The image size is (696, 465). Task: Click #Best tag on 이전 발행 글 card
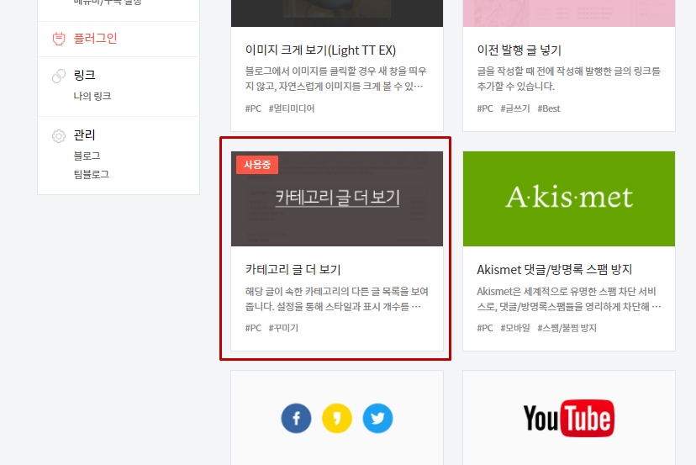pos(549,108)
